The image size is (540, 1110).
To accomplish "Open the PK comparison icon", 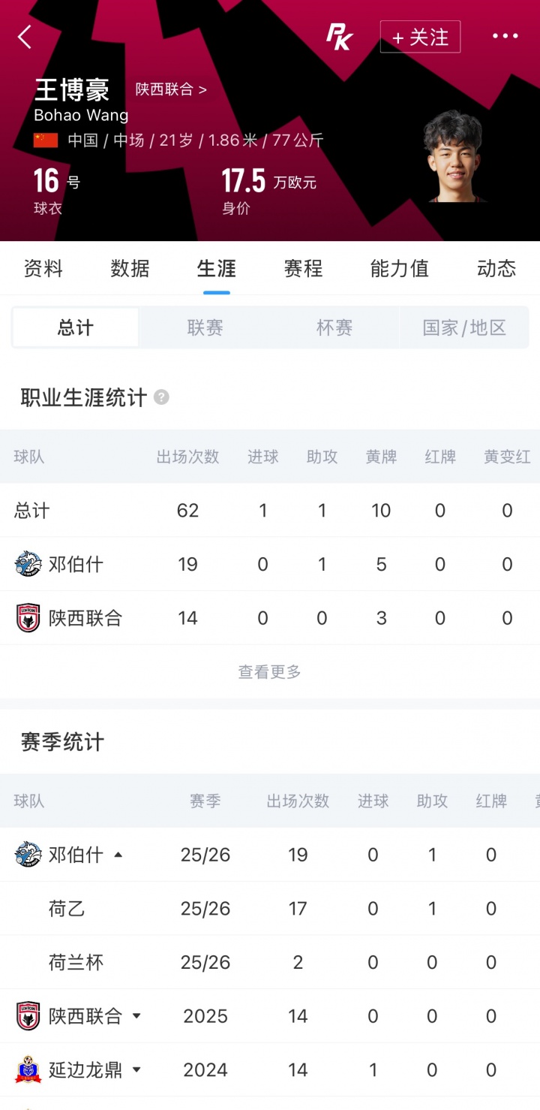I will coord(339,36).
